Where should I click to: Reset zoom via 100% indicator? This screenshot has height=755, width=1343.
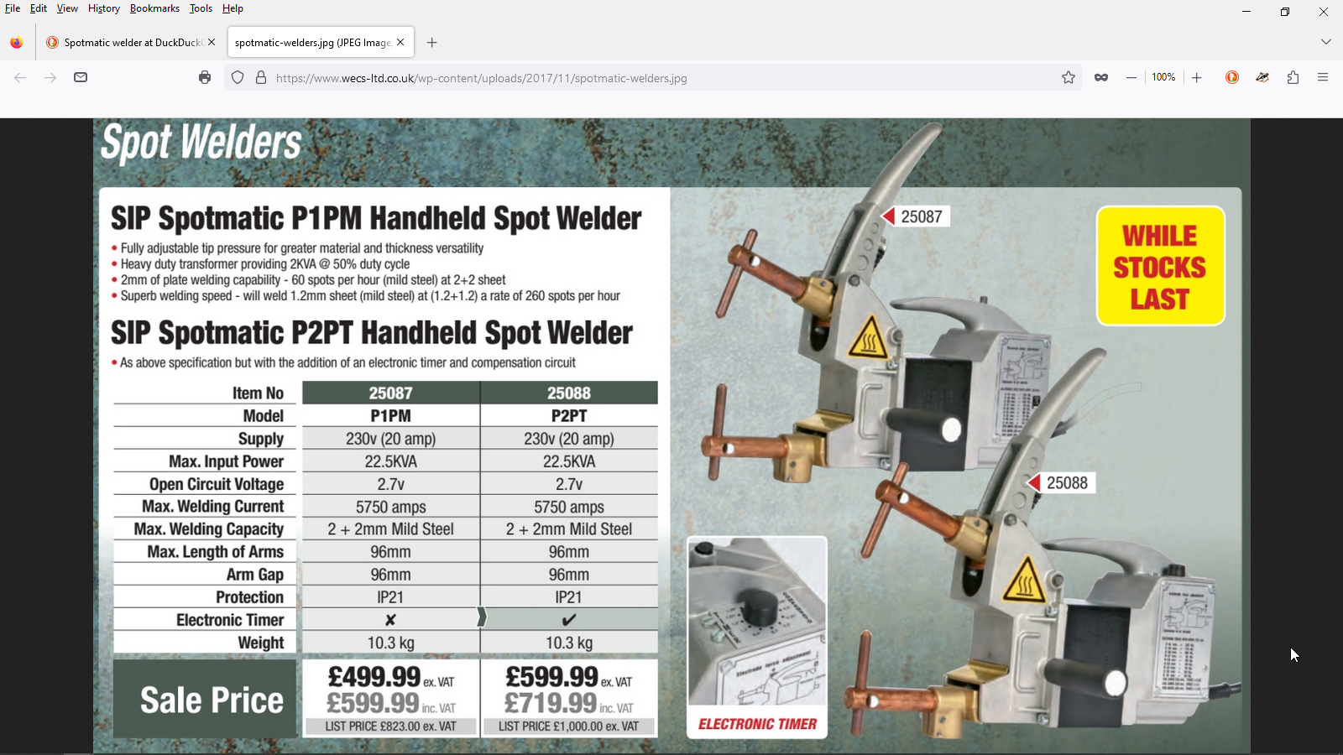click(x=1163, y=77)
